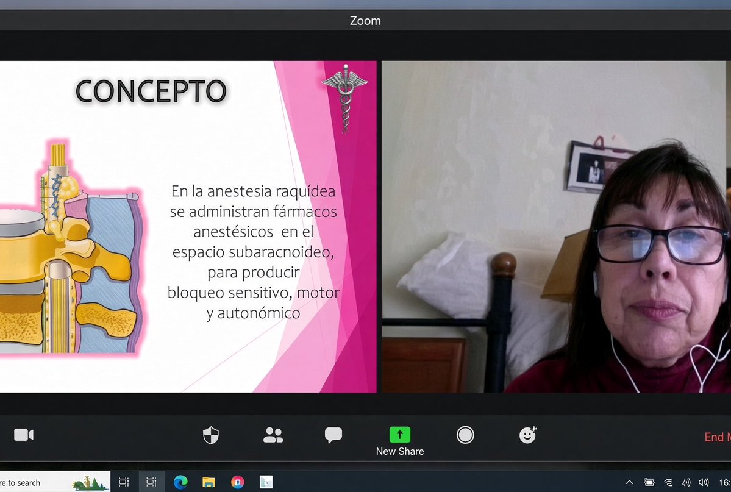This screenshot has width=731, height=492.
Task: Click the red End Meeting button
Action: [x=717, y=437]
